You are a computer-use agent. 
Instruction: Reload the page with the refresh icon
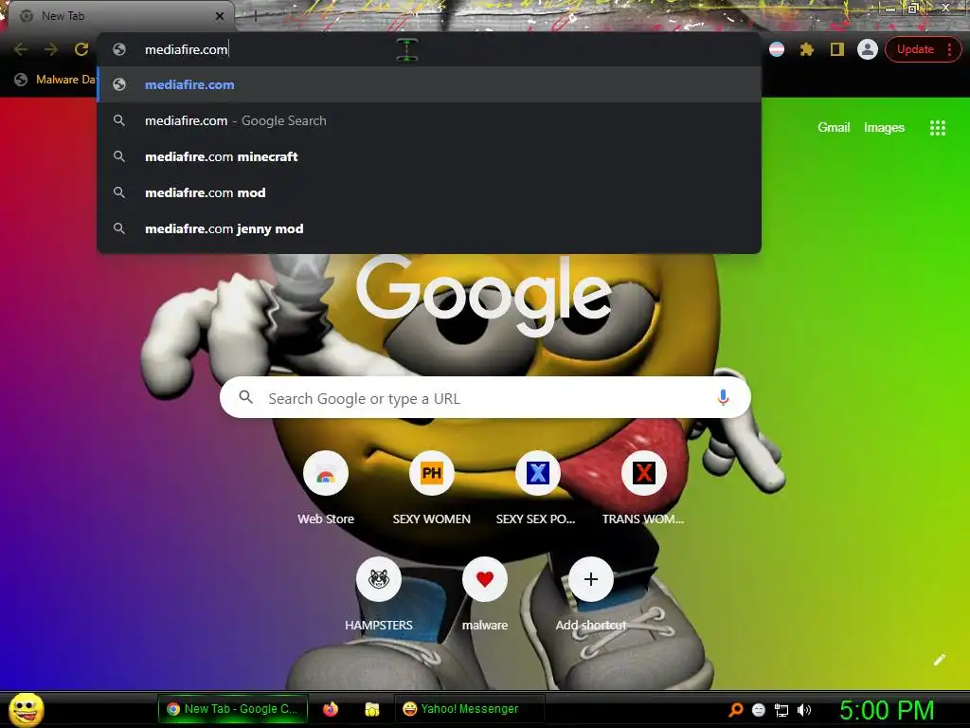pyautogui.click(x=81, y=49)
